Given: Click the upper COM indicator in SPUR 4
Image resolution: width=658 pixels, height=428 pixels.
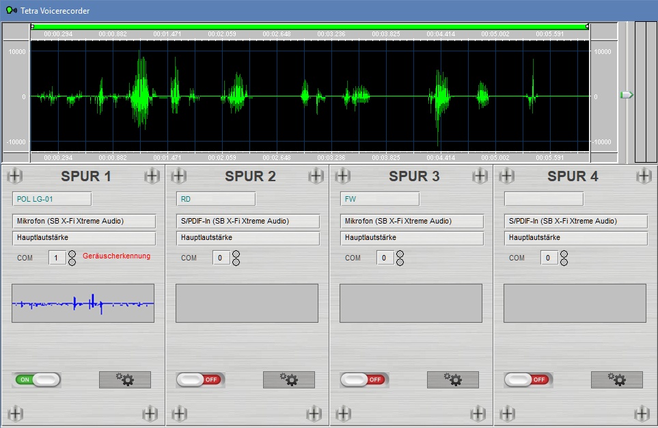Looking at the screenshot, I should pos(564,254).
